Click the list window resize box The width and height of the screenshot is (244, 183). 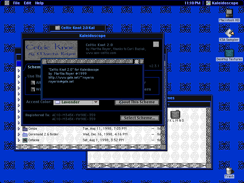click(x=163, y=147)
